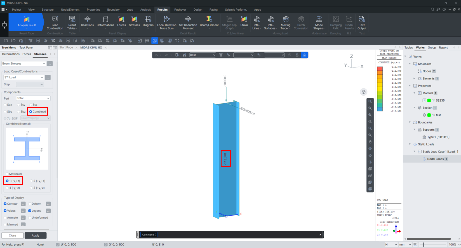Open the Analysis ribbon tab
Image resolution: width=461 pixels, height=248 pixels.
[x=145, y=10]
